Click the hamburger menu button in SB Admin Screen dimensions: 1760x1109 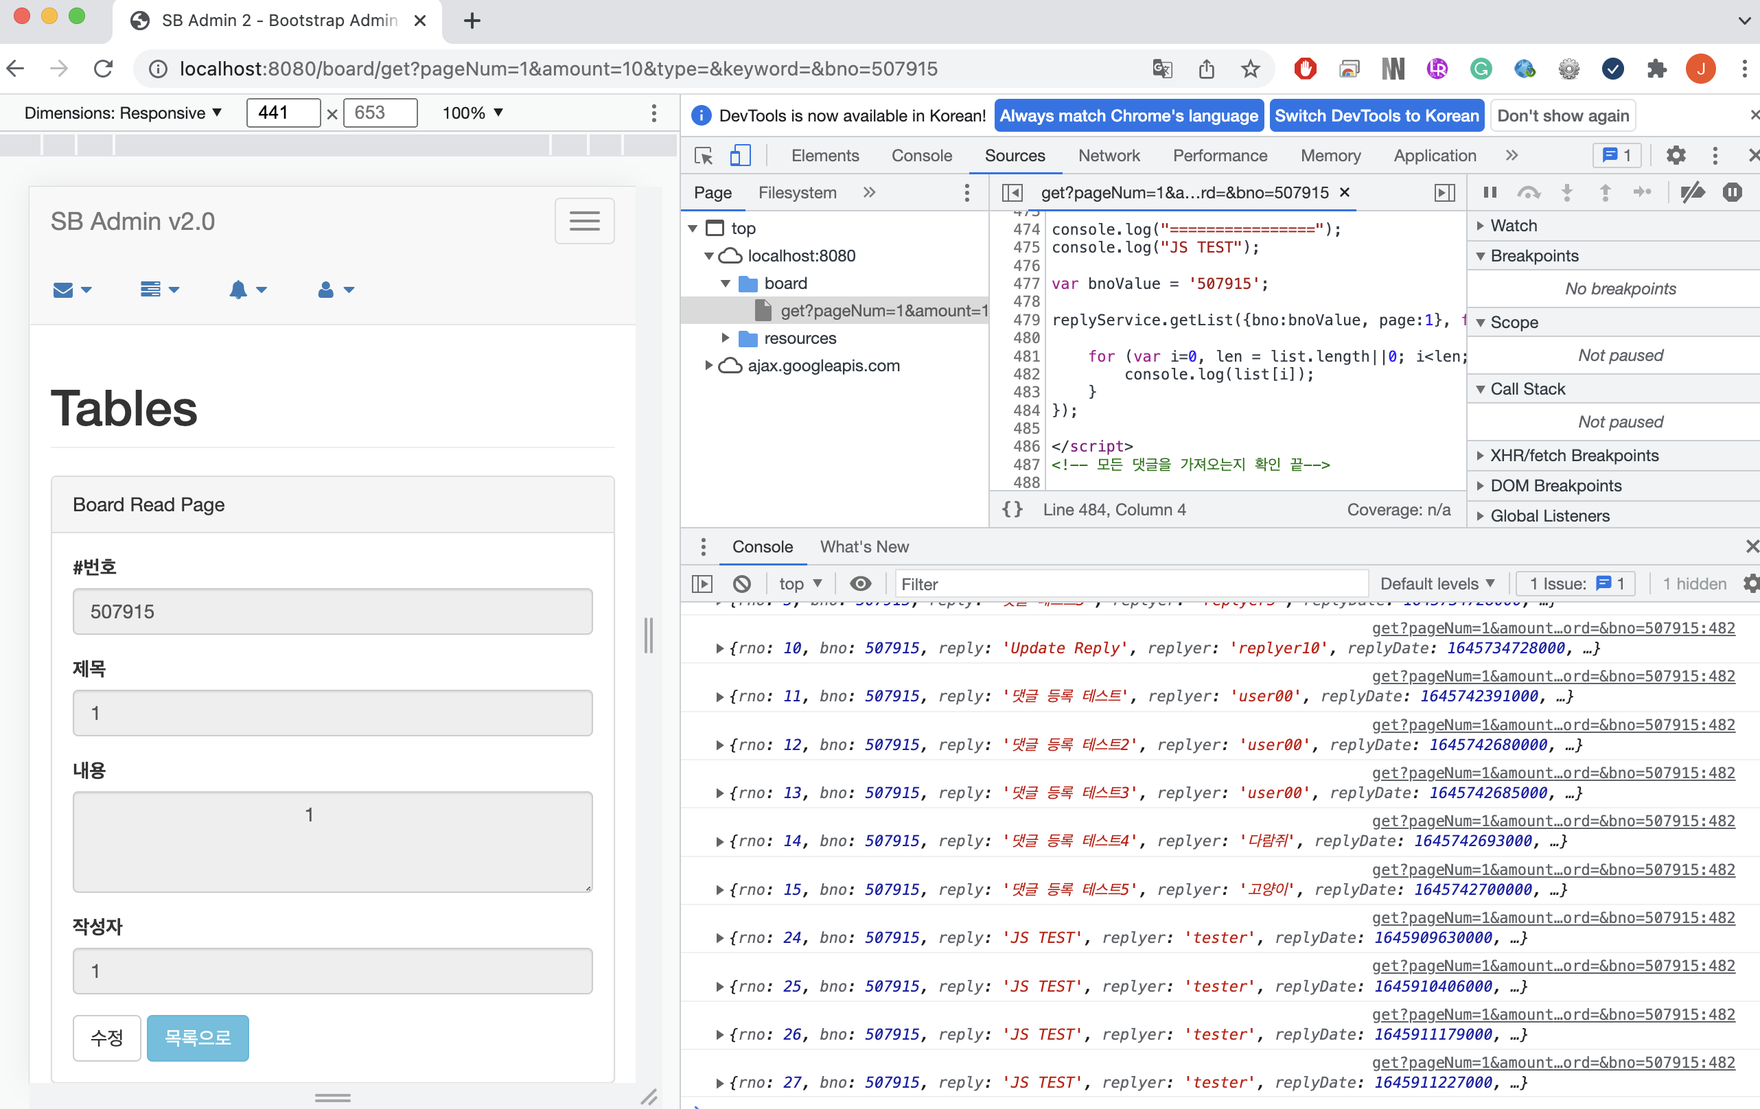584,222
